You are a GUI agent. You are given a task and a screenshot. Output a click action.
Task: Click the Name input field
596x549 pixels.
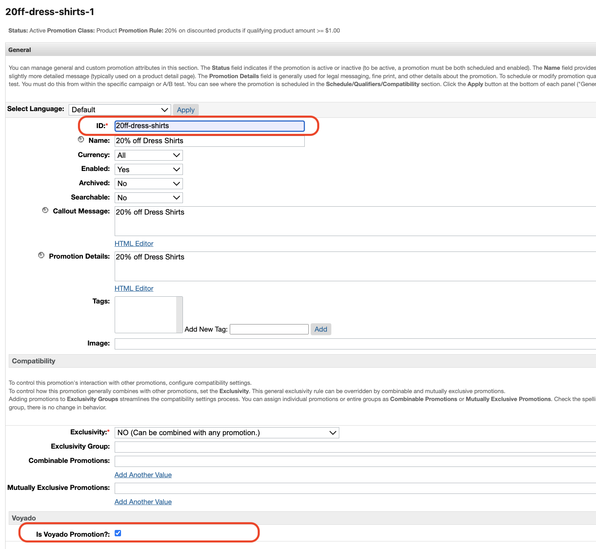210,141
